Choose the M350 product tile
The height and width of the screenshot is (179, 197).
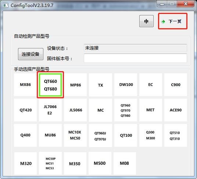coord(75,163)
